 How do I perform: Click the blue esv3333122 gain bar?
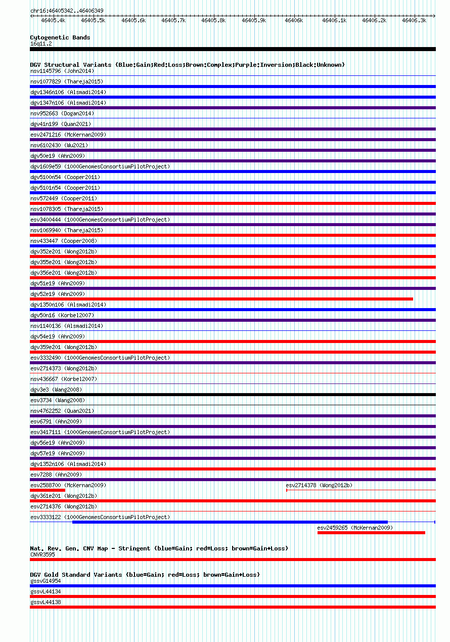click(x=230, y=522)
